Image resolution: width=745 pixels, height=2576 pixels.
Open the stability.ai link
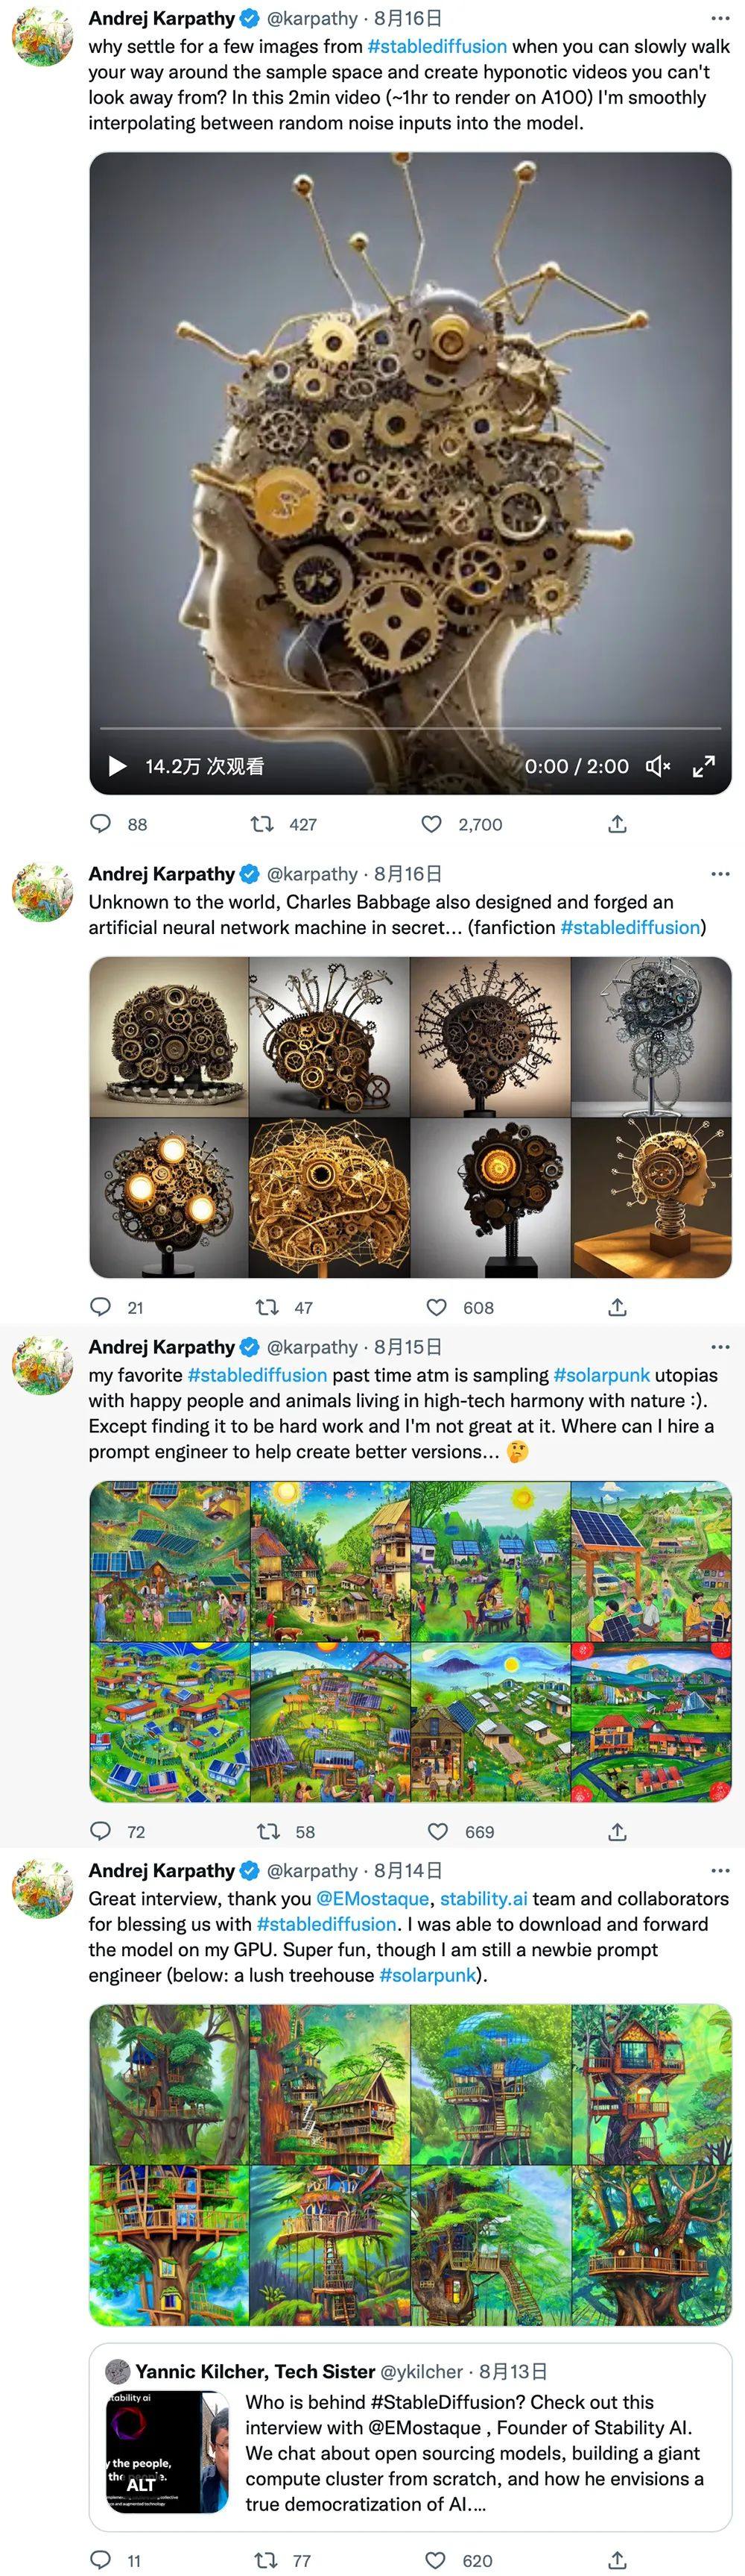484,1898
